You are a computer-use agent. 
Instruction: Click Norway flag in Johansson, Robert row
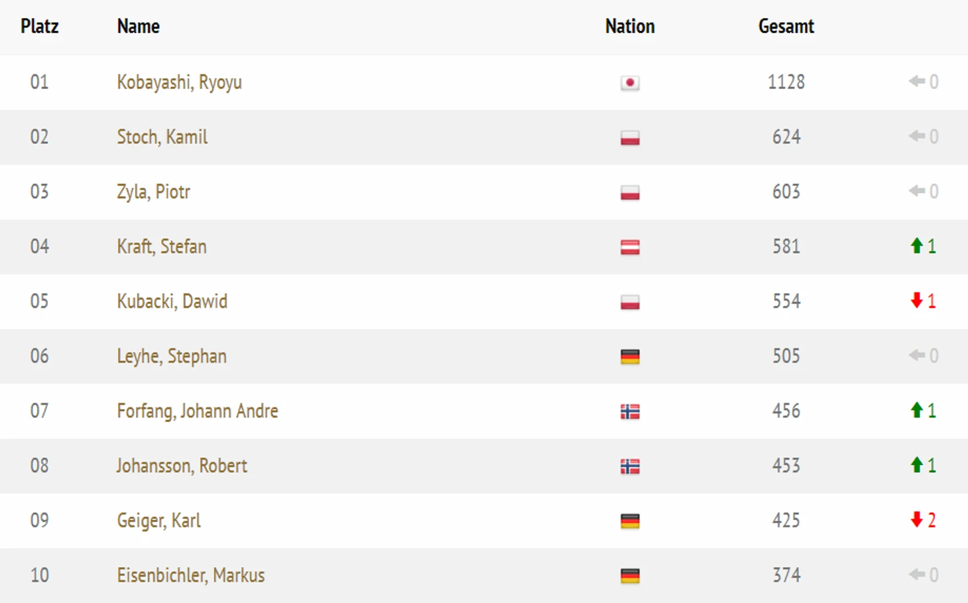coord(630,466)
